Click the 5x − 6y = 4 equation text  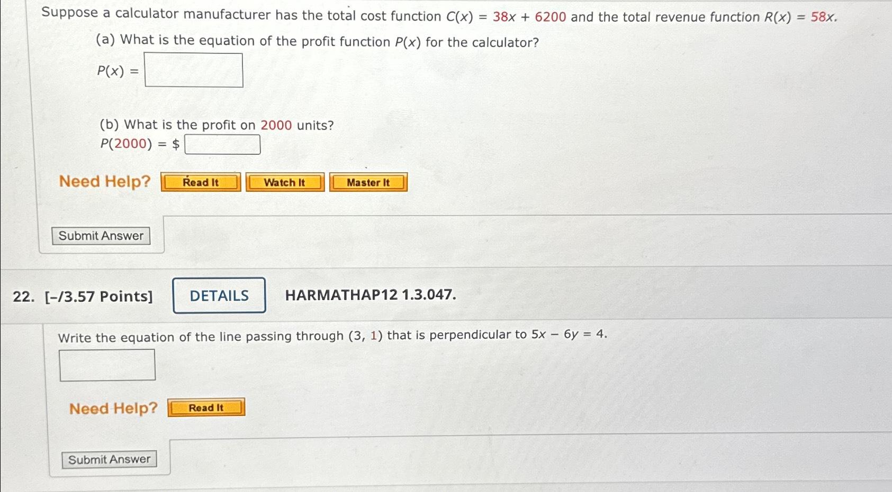point(568,335)
